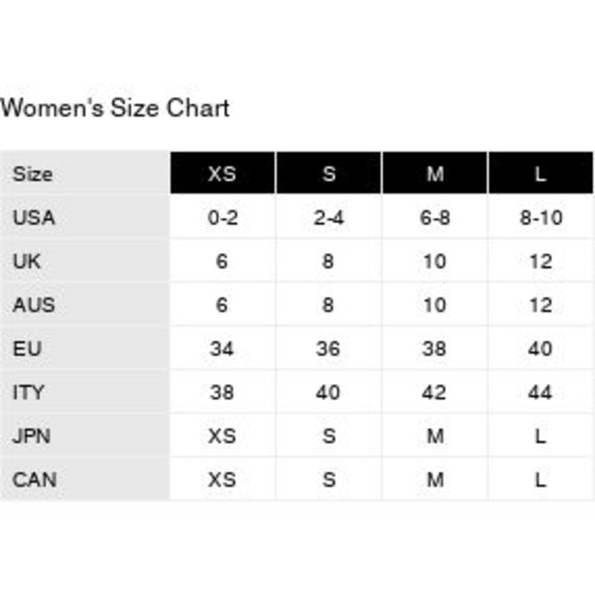The height and width of the screenshot is (595, 595).
Task: Select the ITY row label
Action: (x=28, y=392)
